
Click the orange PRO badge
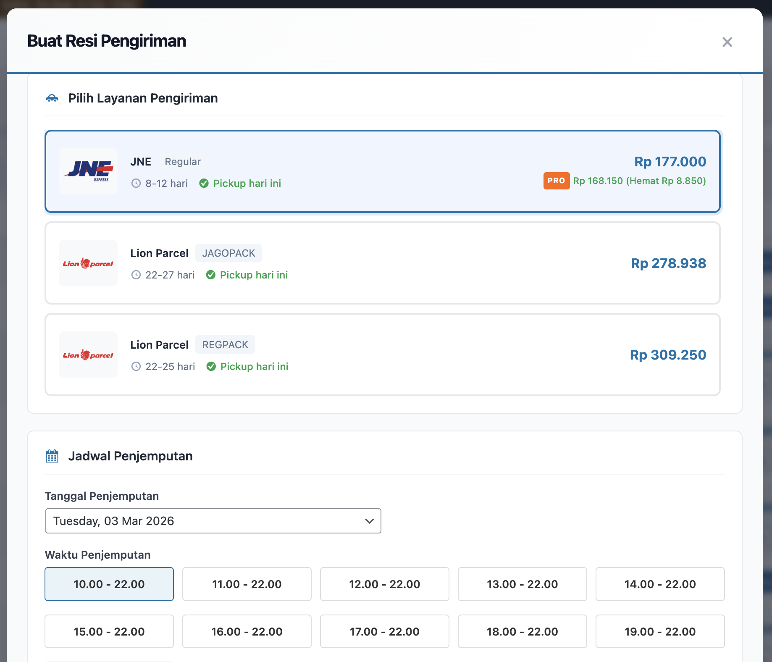556,181
